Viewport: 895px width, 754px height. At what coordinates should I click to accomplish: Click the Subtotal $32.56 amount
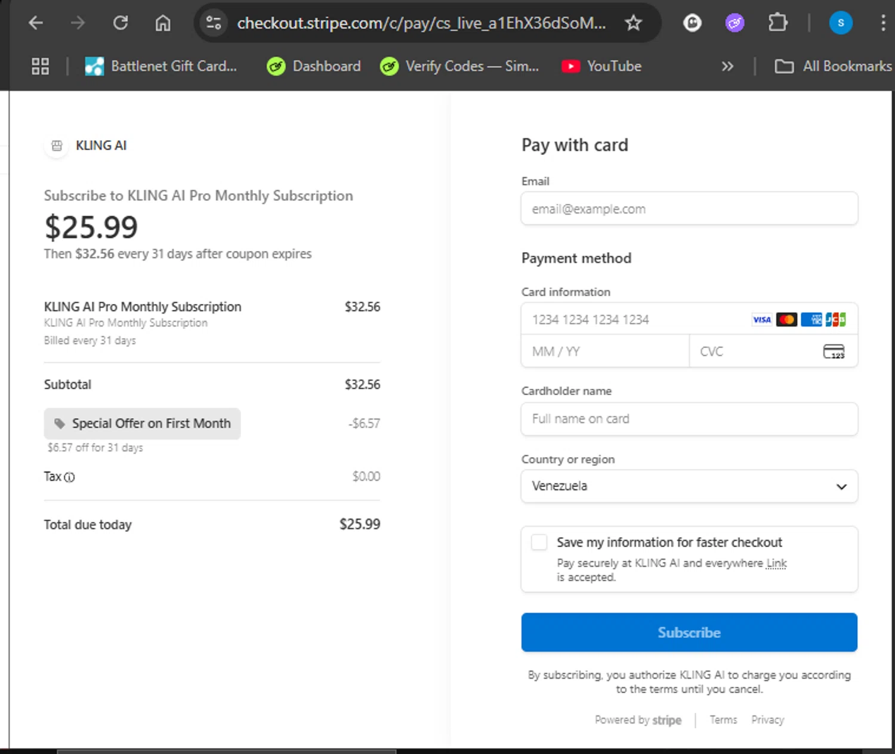[362, 384]
